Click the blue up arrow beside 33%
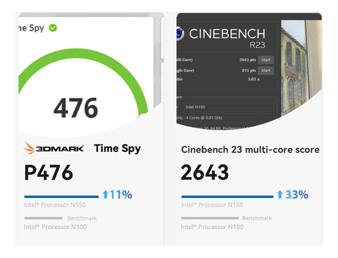This screenshot has height=258, width=338. click(280, 195)
